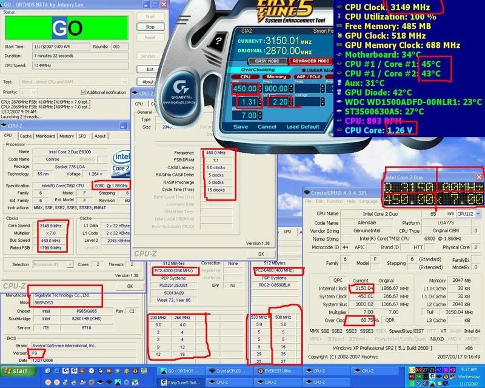
Task: Click the tray voltage icon showing 1.3
Action: click(x=412, y=370)
